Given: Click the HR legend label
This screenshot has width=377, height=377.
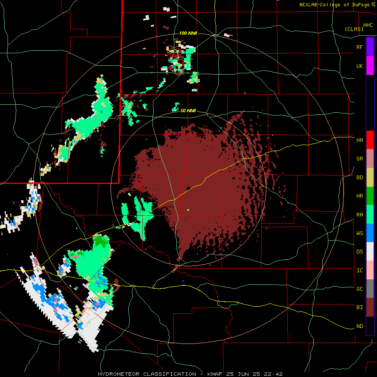Looking at the screenshot, I should [359, 196].
